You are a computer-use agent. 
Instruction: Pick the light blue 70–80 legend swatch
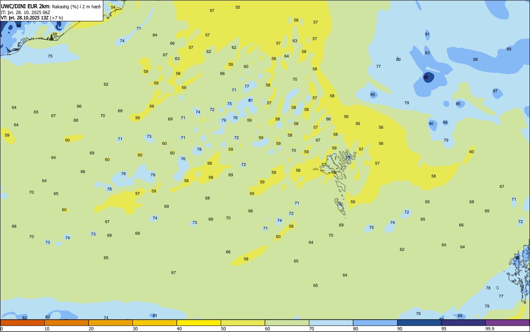coord(331,322)
